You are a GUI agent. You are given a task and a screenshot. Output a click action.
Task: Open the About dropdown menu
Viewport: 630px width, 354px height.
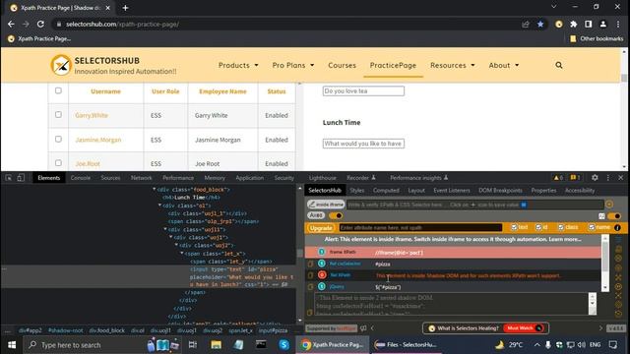[504, 65]
